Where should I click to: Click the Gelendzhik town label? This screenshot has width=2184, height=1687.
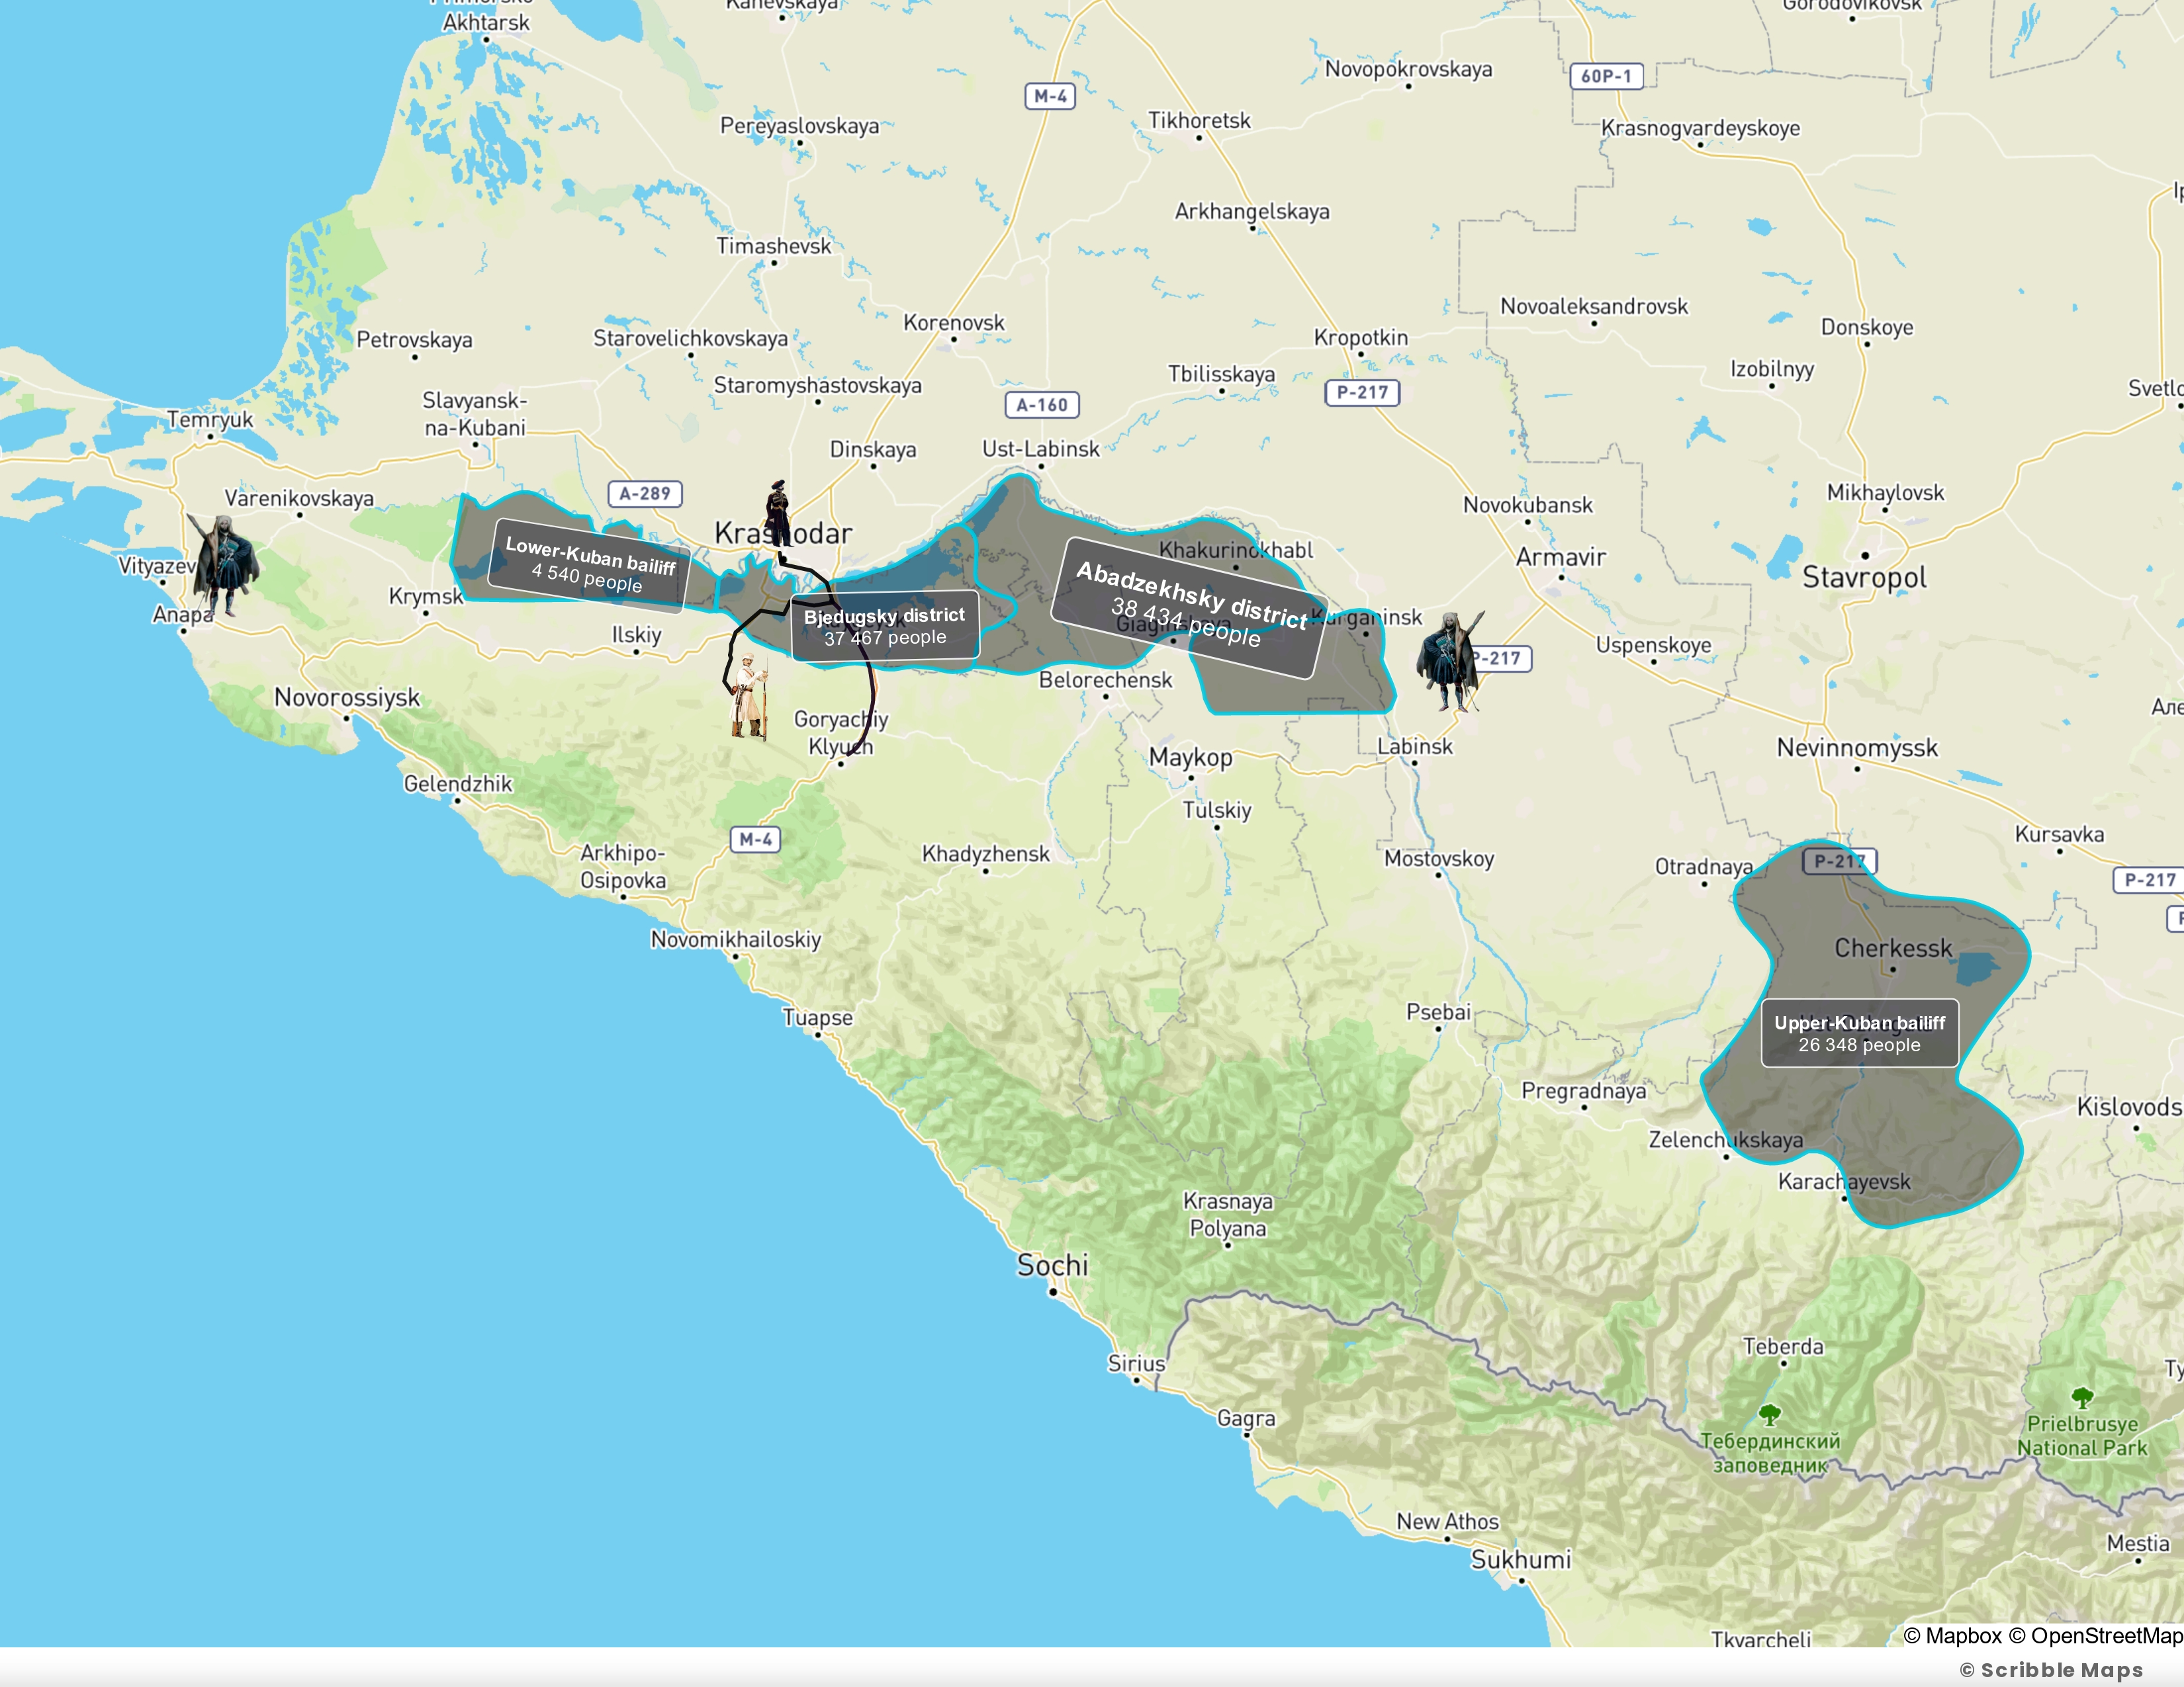[458, 783]
